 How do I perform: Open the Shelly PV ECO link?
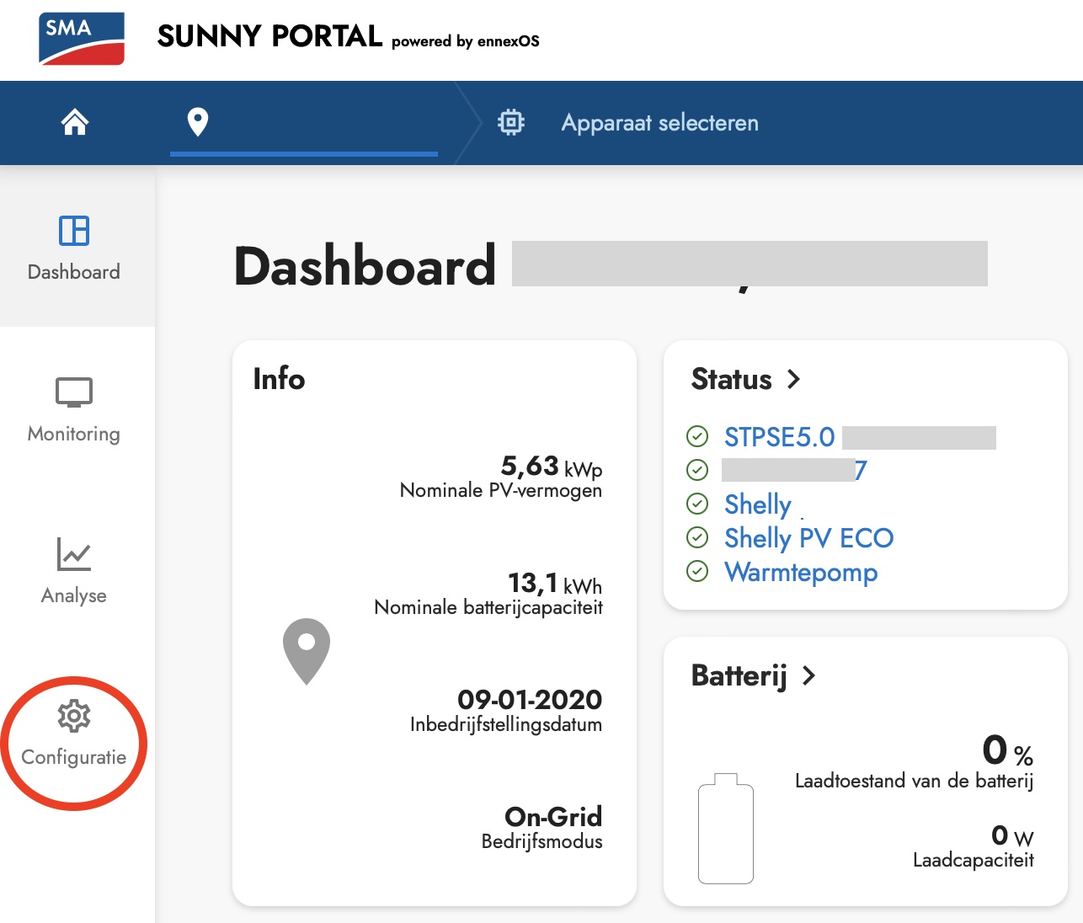[x=808, y=538]
